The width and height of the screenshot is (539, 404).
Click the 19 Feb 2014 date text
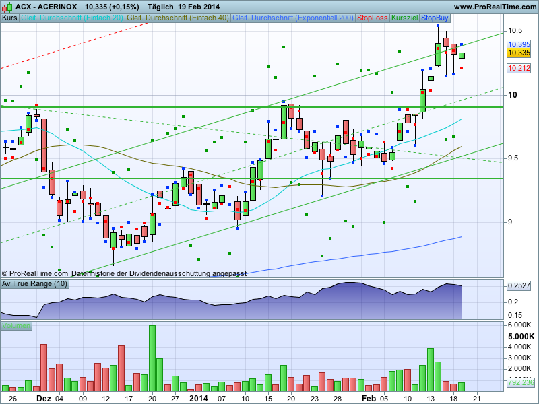click(199, 7)
